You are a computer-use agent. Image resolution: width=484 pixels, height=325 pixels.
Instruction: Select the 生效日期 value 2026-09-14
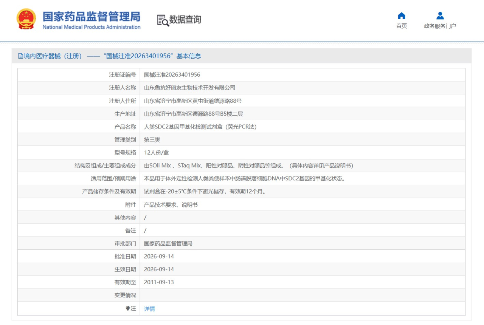coord(159,269)
